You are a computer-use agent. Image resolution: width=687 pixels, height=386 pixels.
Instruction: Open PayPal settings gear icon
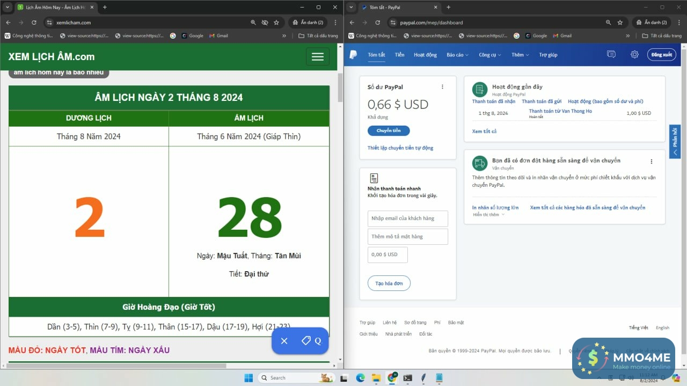click(x=634, y=54)
